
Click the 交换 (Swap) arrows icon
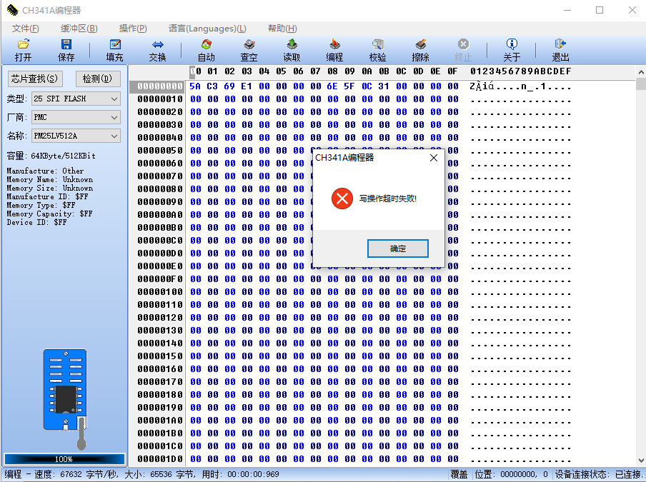point(157,44)
